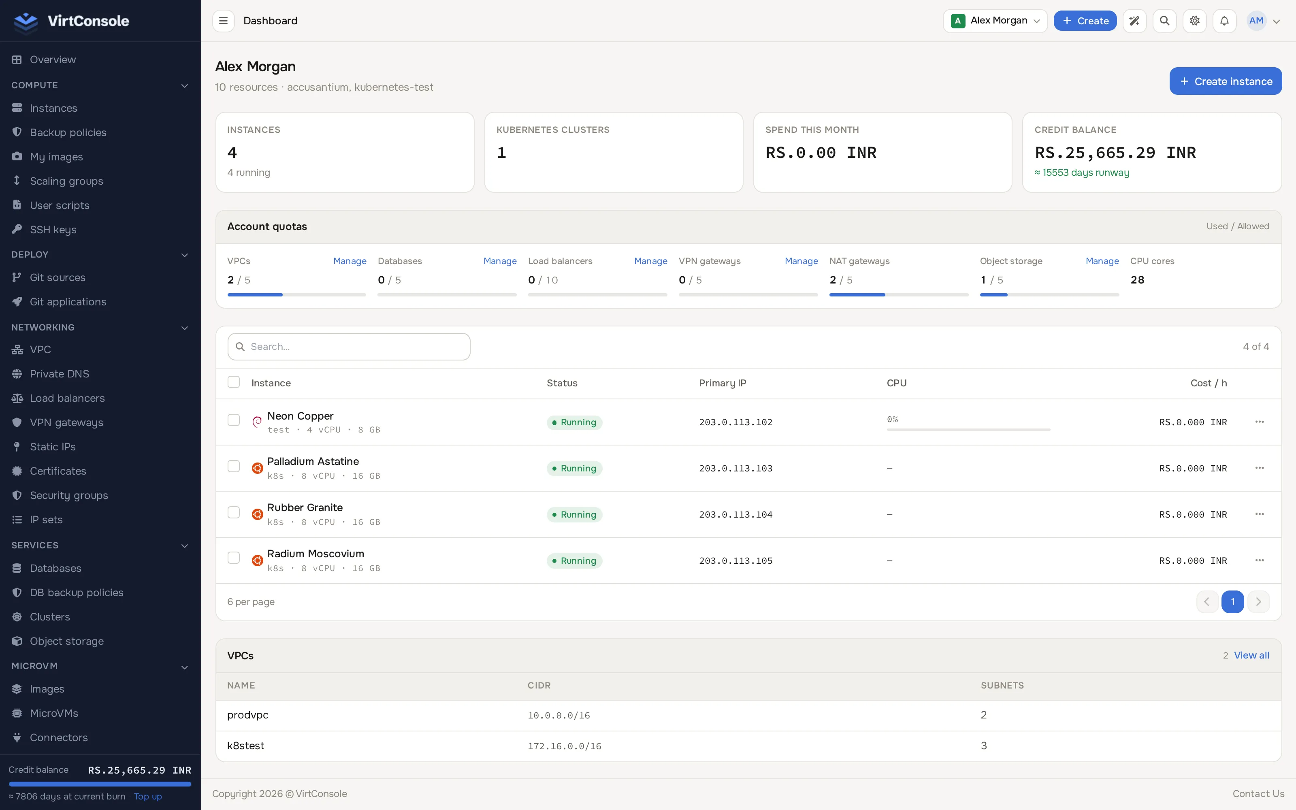
Task: Click the AM user avatar
Action: tap(1256, 21)
